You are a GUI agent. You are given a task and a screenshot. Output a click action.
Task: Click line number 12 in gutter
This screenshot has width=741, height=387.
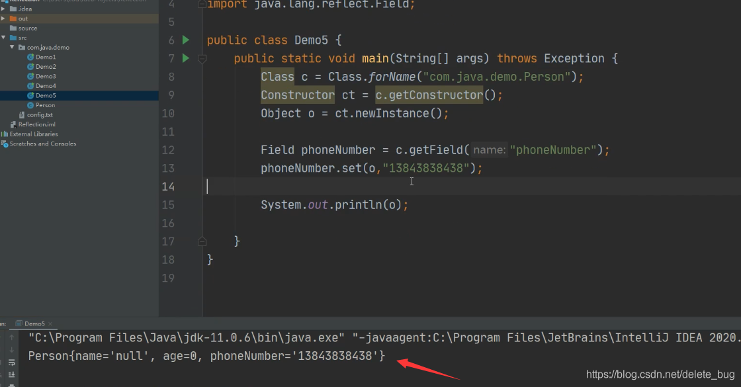pos(168,150)
